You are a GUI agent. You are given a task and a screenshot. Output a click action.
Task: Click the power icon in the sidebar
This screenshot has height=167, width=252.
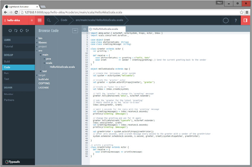[x=10, y=30]
